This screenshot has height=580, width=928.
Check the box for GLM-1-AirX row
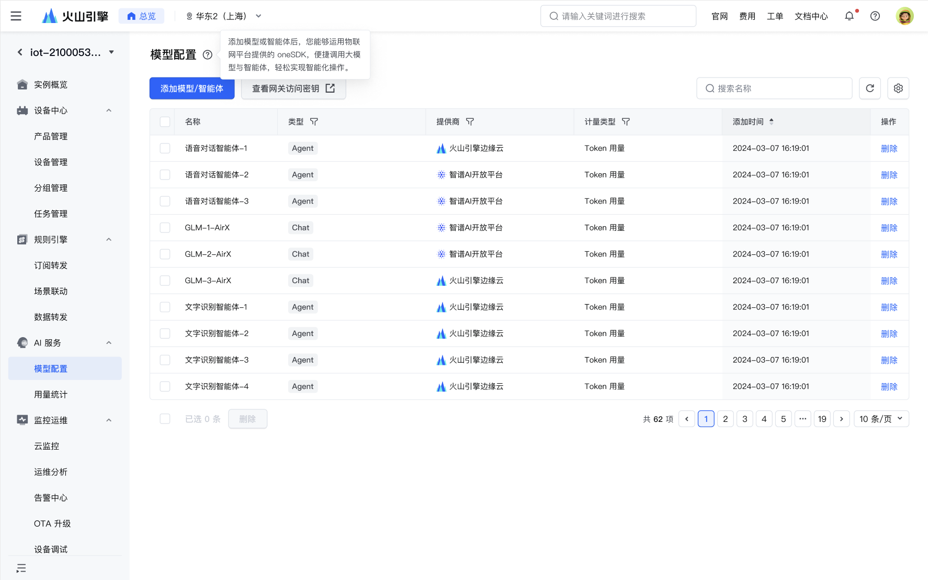point(165,228)
